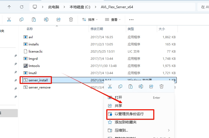Click Share icon in context menu top row
Image resolution: width=209 pixels, height=138 pixels.
[x=151, y=86]
